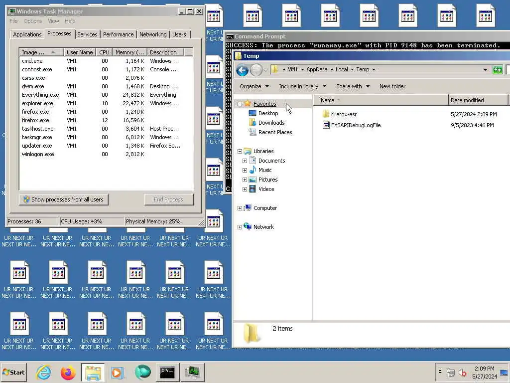Switch to Command Prompt via taskbar icon

[x=167, y=372]
